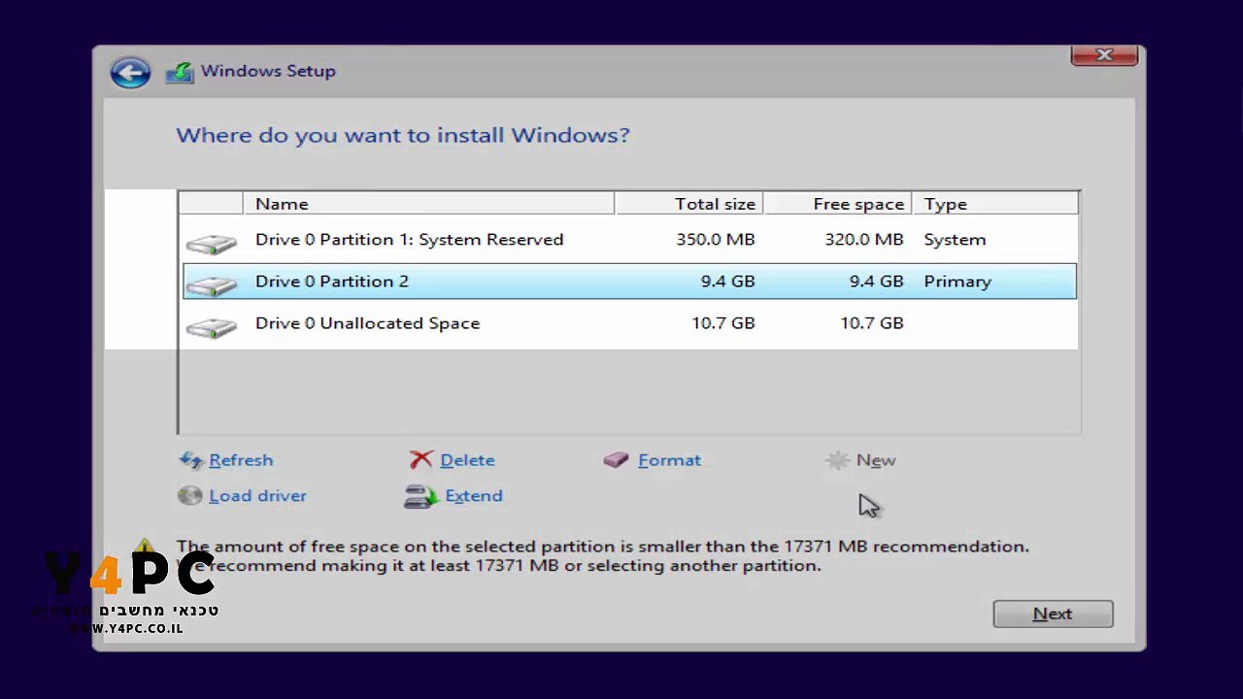
Task: Sort by the Type column header
Action: point(995,204)
